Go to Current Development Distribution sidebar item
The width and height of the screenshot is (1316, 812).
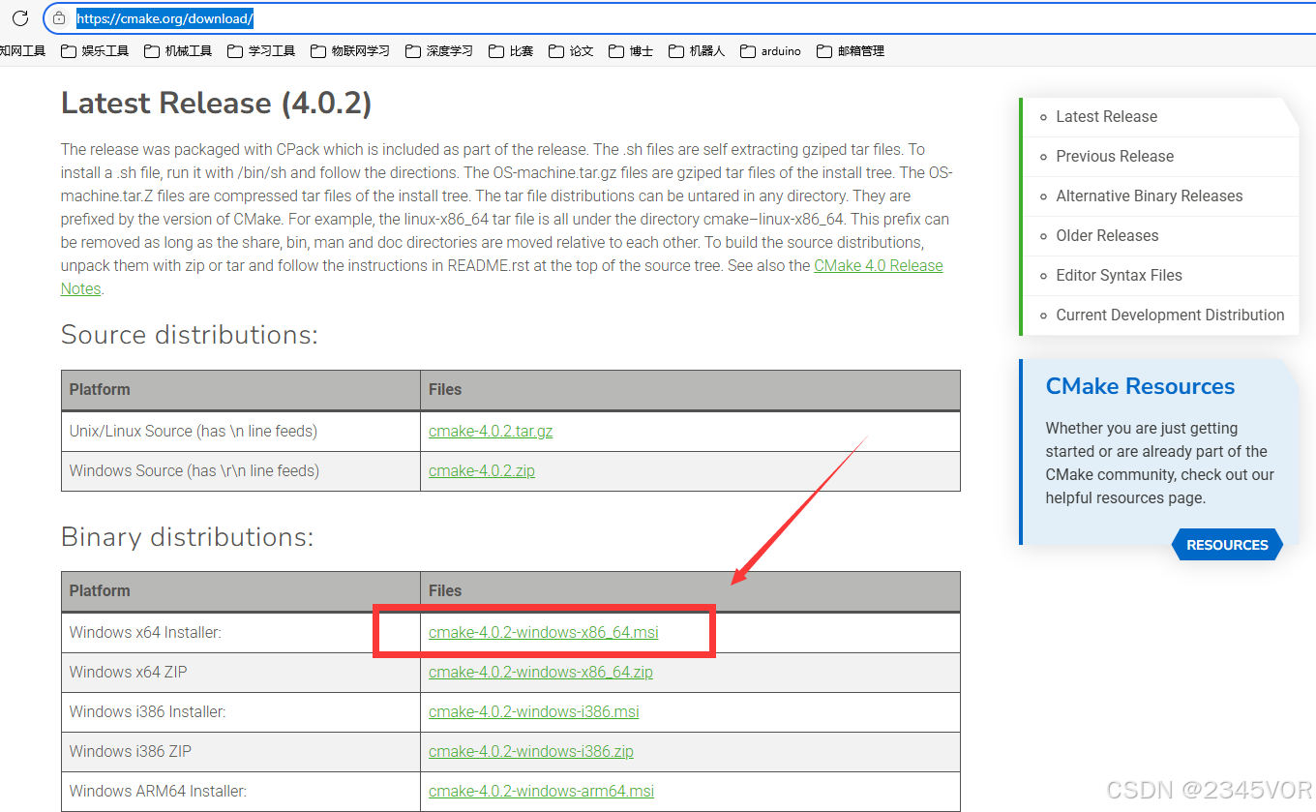click(x=1170, y=315)
